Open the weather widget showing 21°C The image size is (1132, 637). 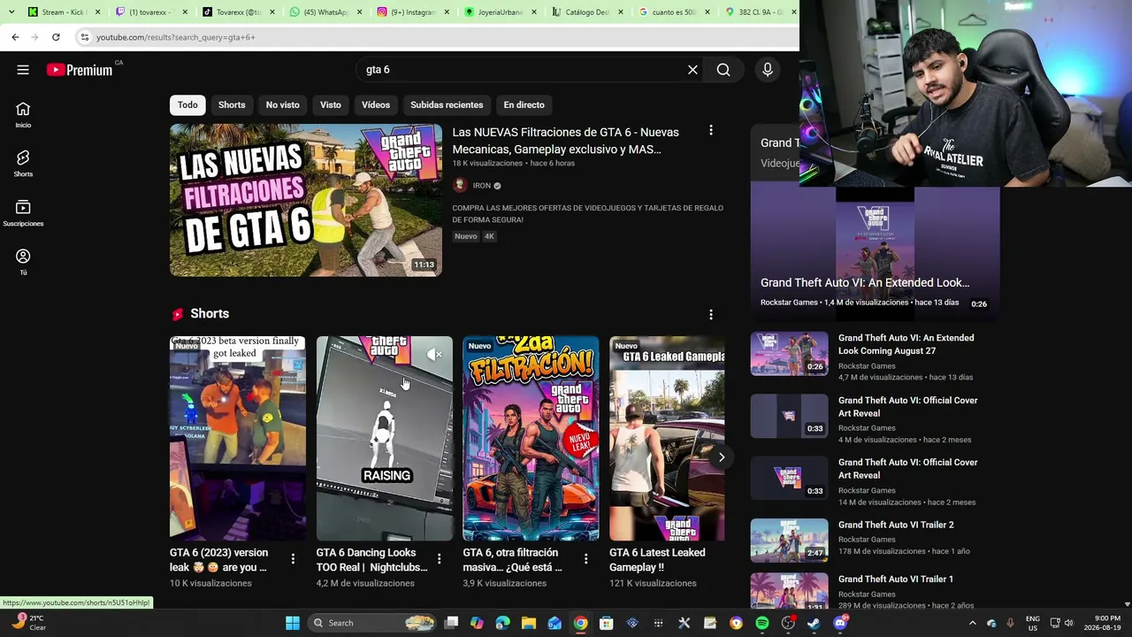coord(28,623)
